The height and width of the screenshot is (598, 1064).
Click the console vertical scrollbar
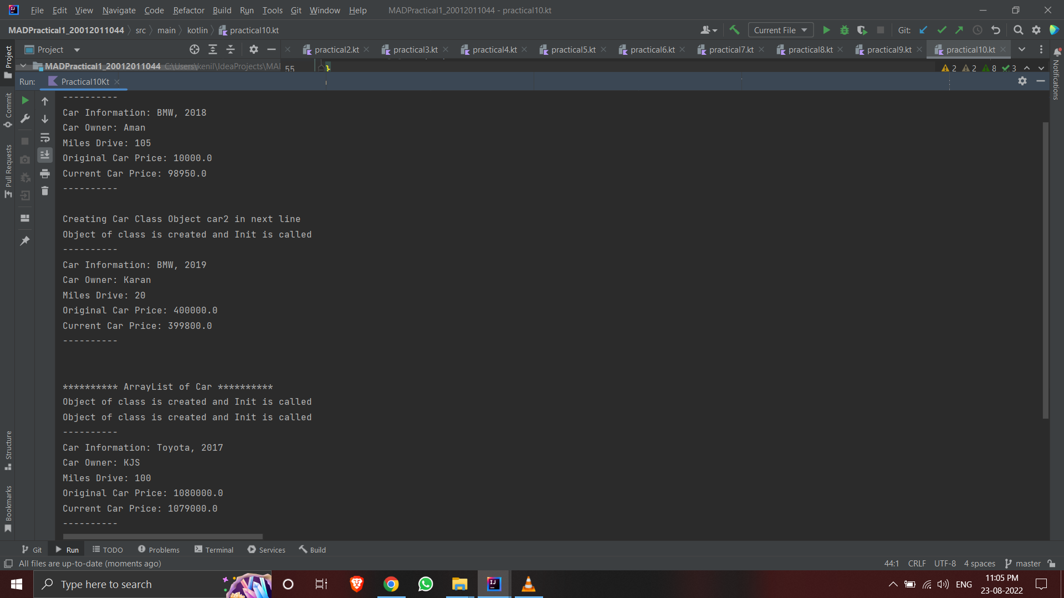1046,270
